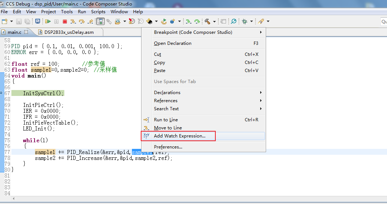Open dropdown next to blue ball icon

coord(179,21)
